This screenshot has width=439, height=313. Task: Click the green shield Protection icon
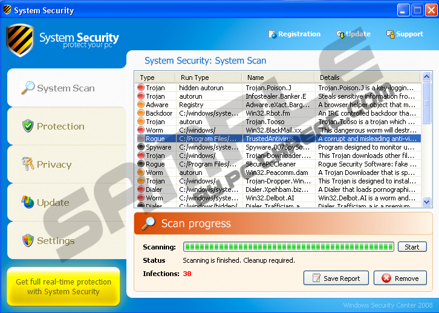coord(28,126)
